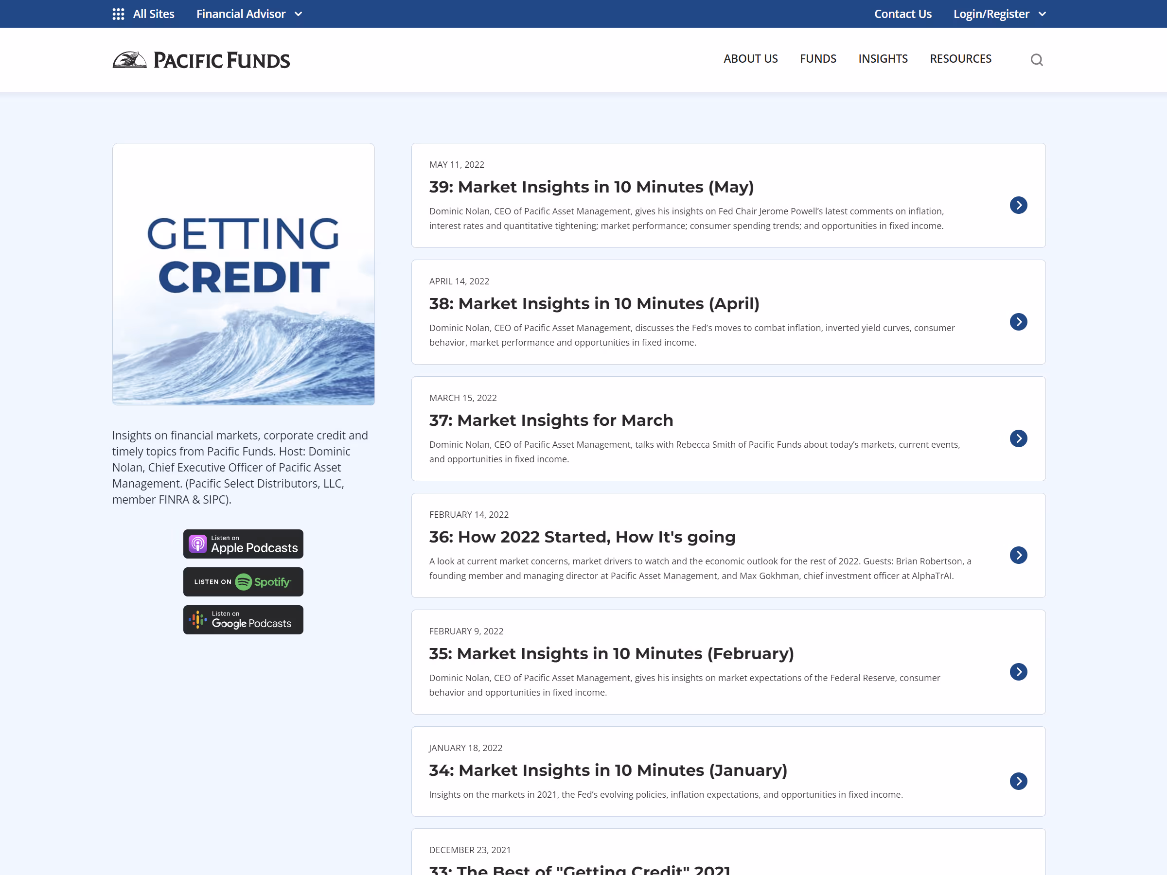
Task: Open the About Us menu
Action: click(x=750, y=59)
